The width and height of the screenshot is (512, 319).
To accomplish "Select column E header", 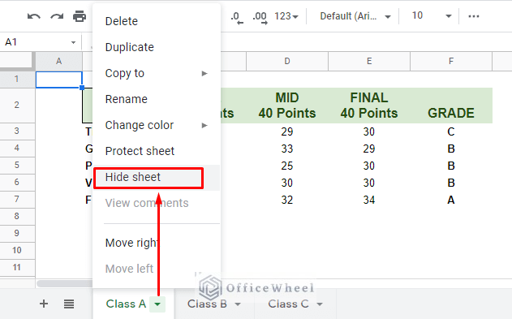I will click(x=369, y=61).
